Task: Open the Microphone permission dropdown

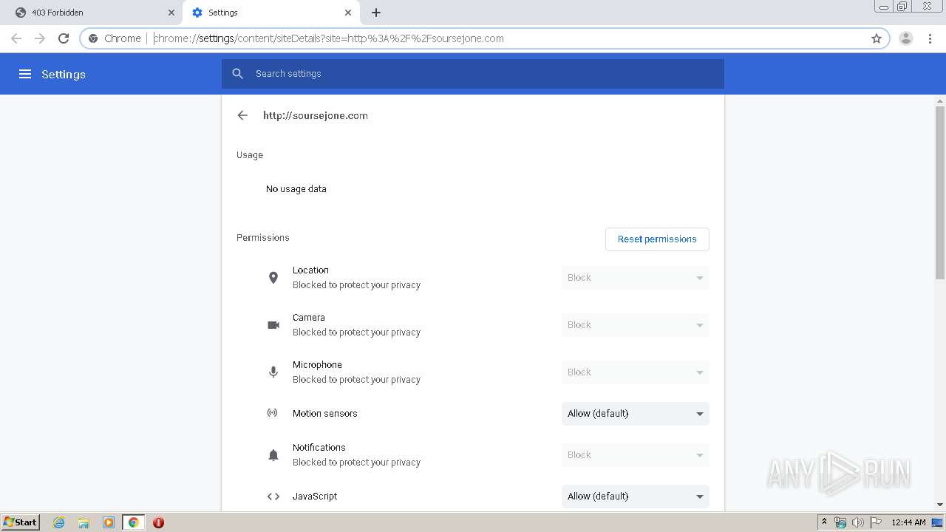Action: pyautogui.click(x=635, y=372)
